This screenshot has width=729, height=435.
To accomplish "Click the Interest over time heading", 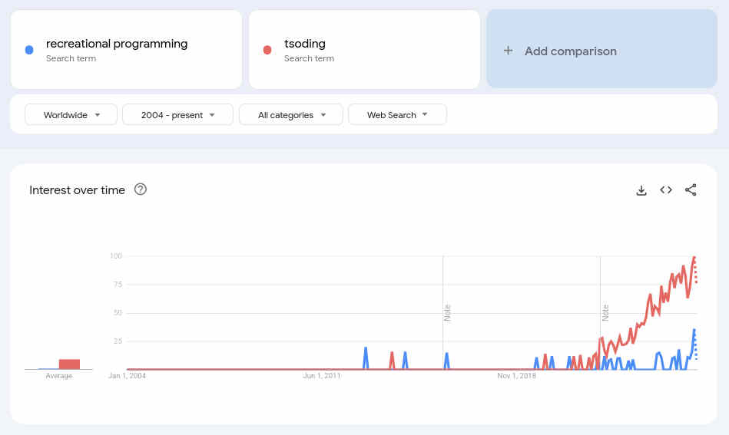I will tap(77, 190).
